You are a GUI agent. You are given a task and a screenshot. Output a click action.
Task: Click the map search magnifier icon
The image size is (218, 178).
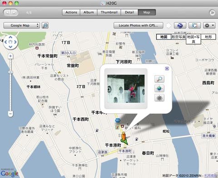pos(45,25)
